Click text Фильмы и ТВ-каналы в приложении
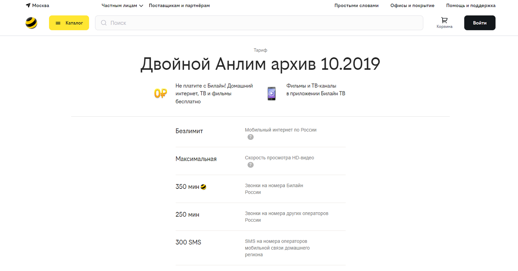The image size is (518, 271). click(316, 89)
